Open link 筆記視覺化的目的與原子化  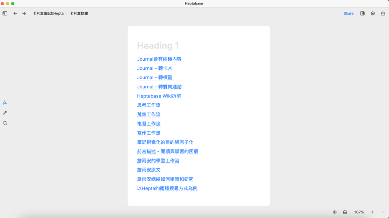165,142
